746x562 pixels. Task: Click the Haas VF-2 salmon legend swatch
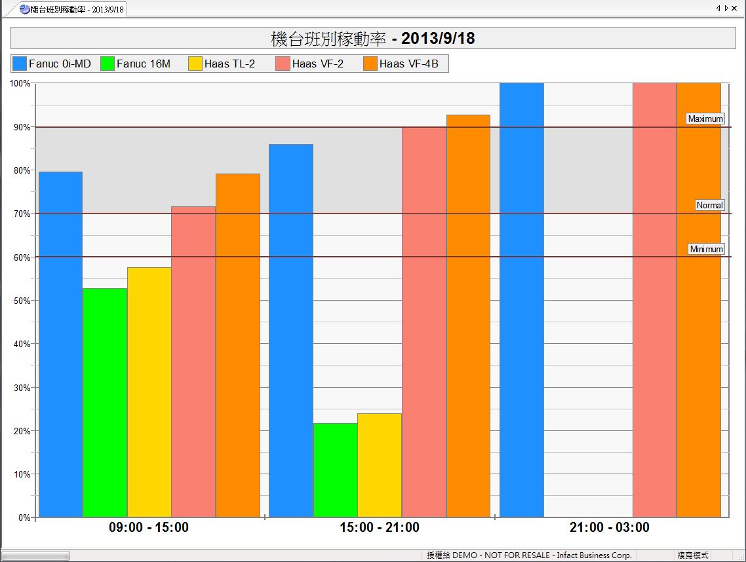click(x=283, y=64)
